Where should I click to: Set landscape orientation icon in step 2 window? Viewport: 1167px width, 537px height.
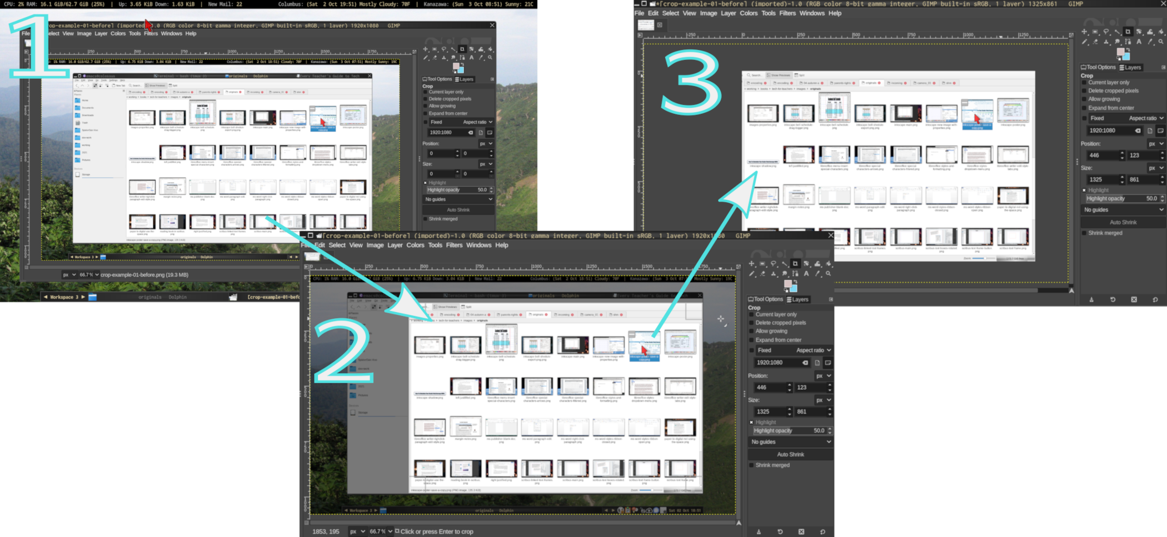coord(827,363)
